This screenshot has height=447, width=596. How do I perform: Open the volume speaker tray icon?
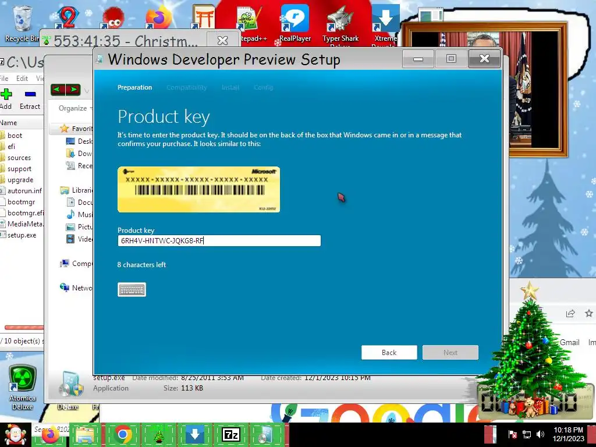(541, 434)
